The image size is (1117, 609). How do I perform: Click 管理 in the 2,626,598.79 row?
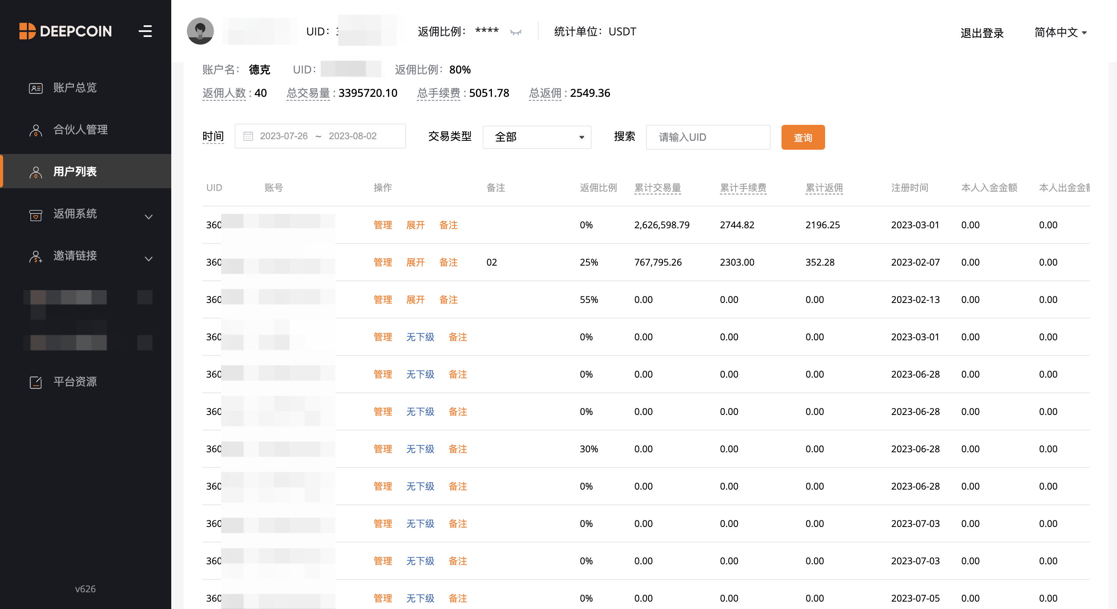[383, 225]
